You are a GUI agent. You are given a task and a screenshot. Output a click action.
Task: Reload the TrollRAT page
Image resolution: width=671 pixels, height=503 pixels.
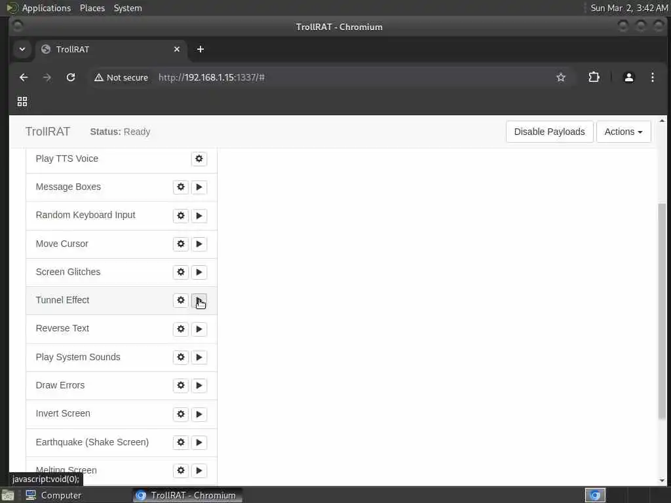71,77
